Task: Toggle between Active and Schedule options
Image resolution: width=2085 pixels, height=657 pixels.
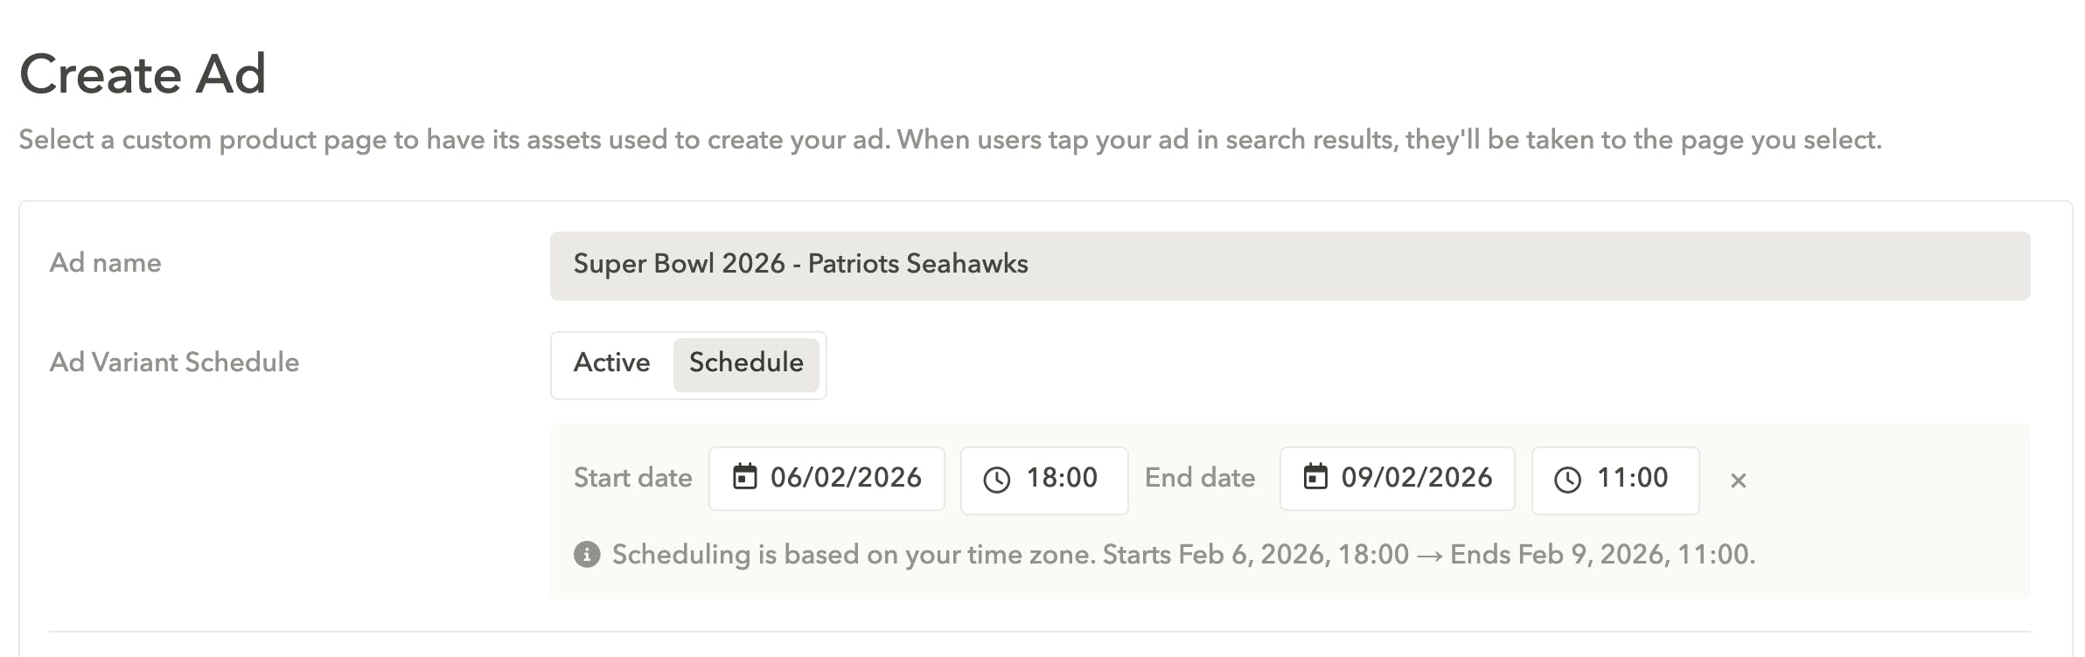Action: (687, 363)
